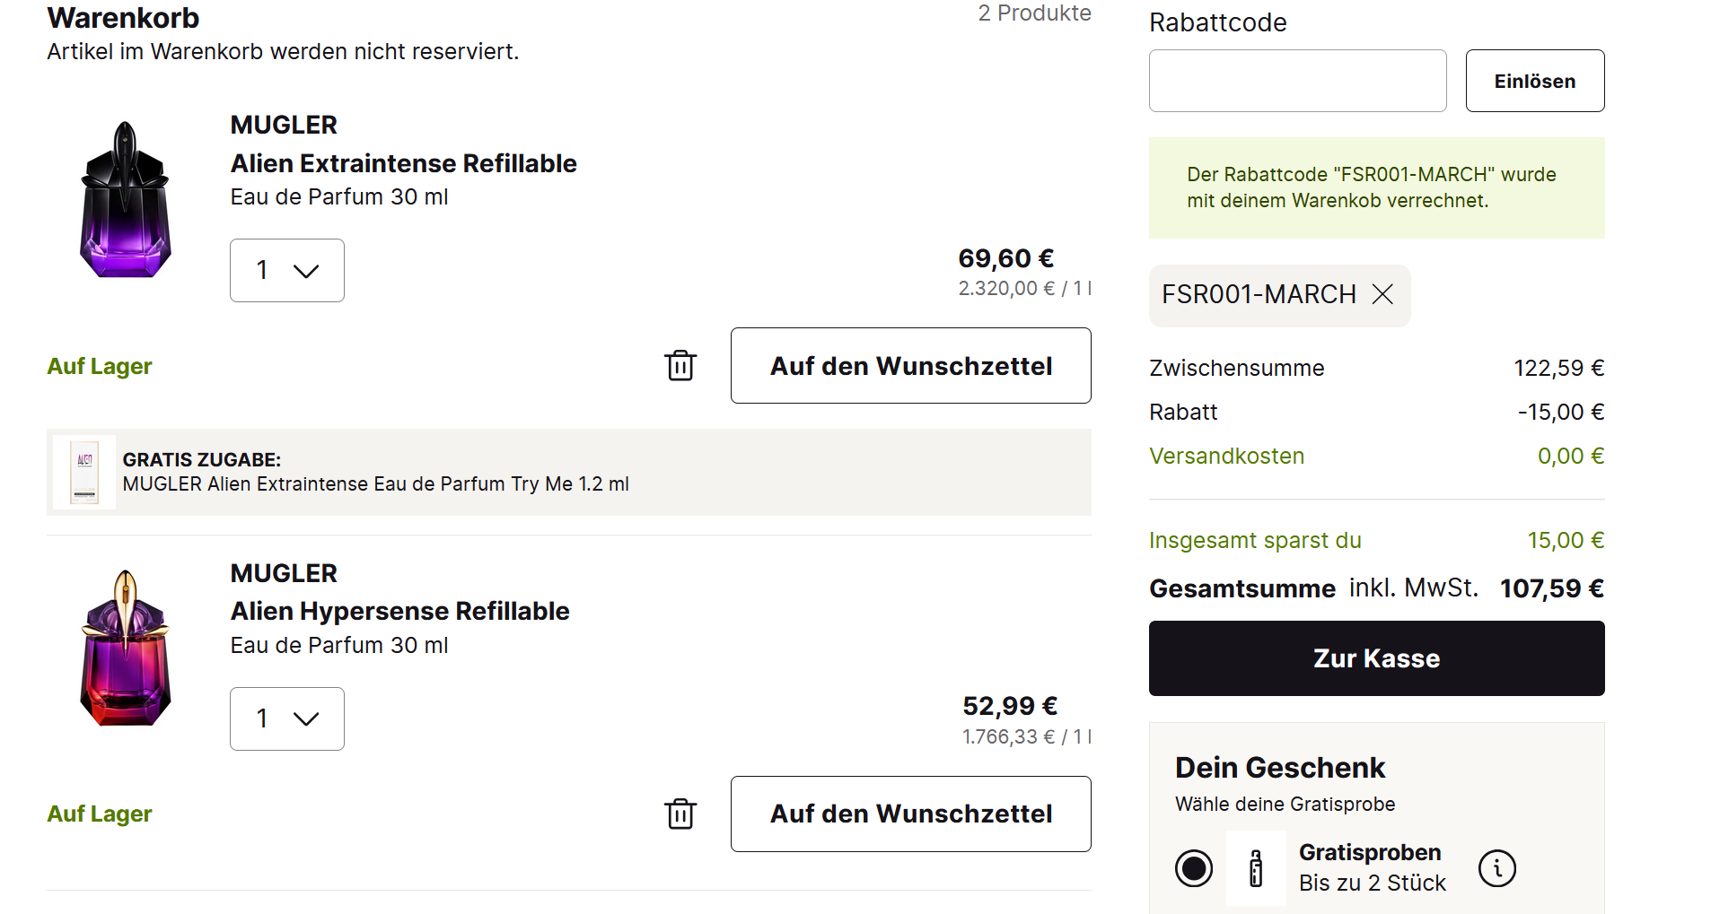
Task: Select the Gratisproben radio button
Action: (x=1194, y=868)
